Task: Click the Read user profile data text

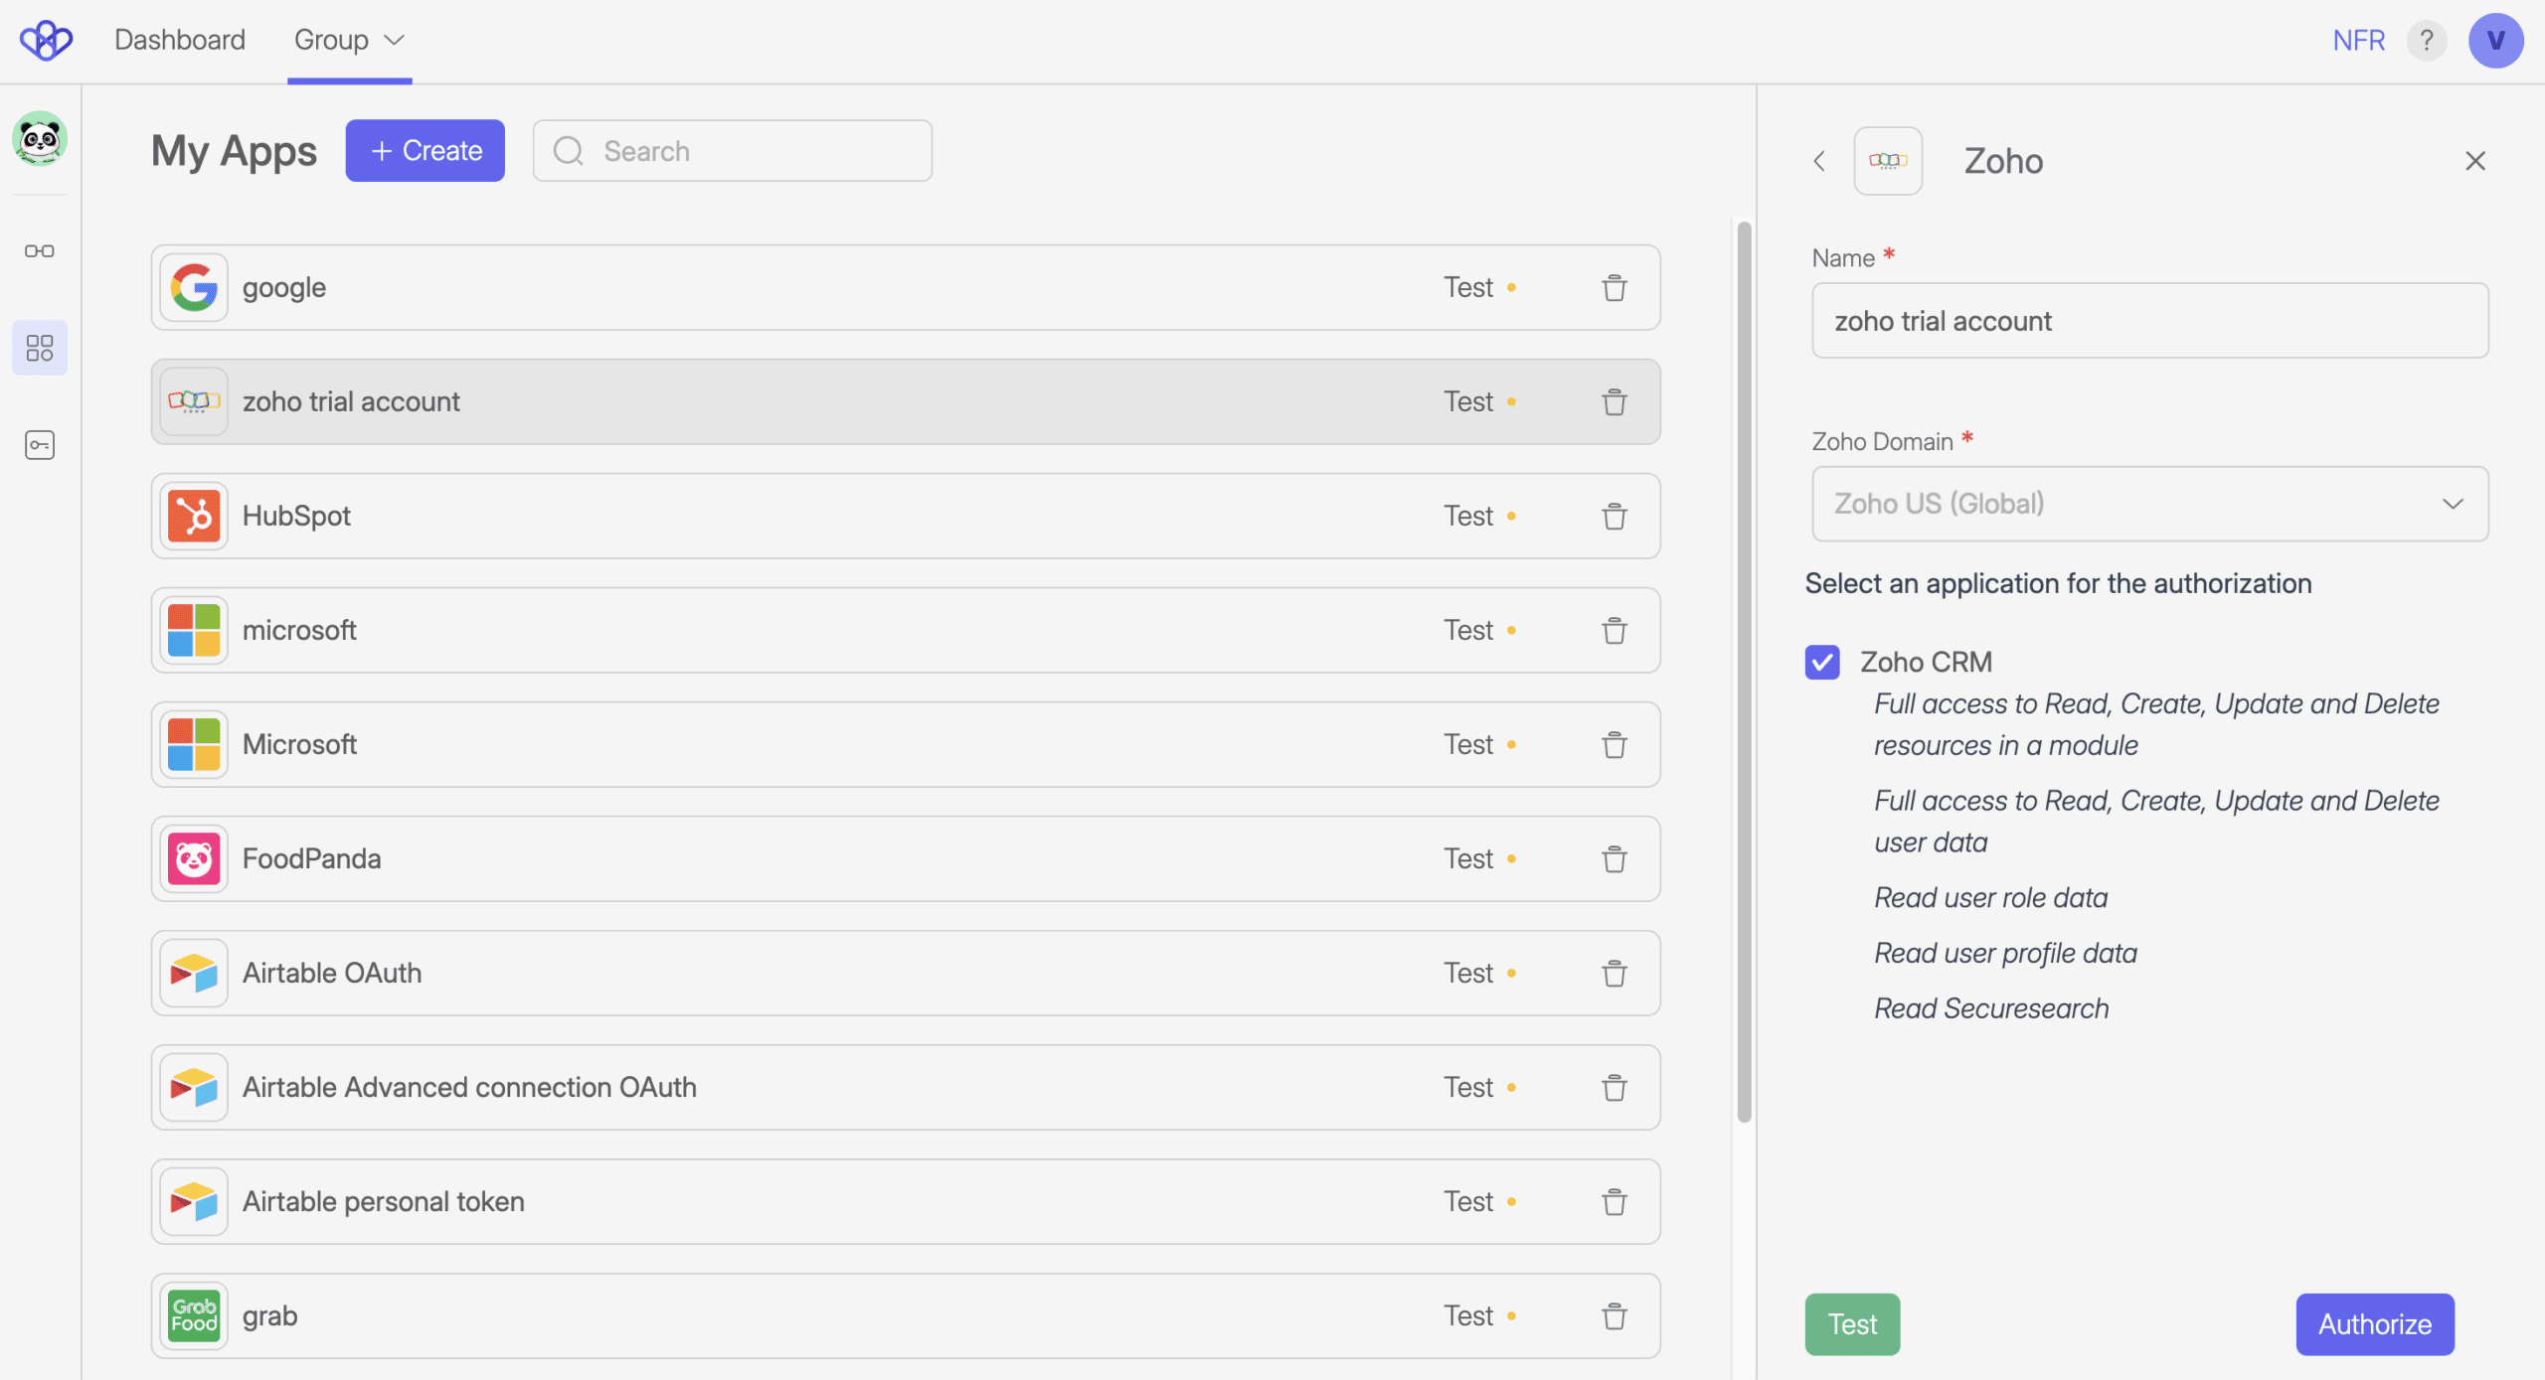Action: [2005, 954]
